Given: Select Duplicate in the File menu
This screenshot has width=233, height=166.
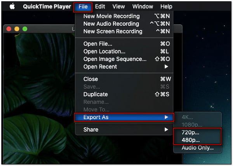Looking at the screenshot, I should coord(124,94).
